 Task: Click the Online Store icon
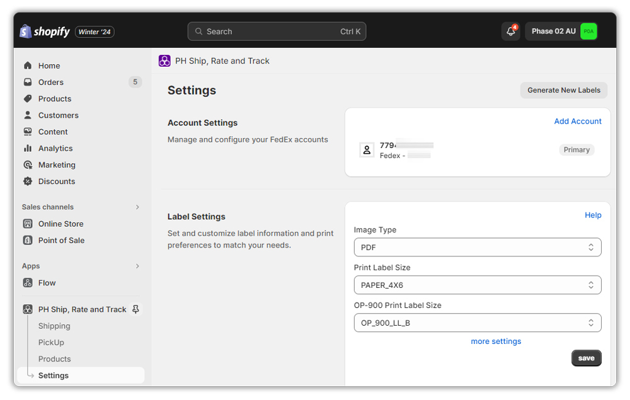coord(28,224)
